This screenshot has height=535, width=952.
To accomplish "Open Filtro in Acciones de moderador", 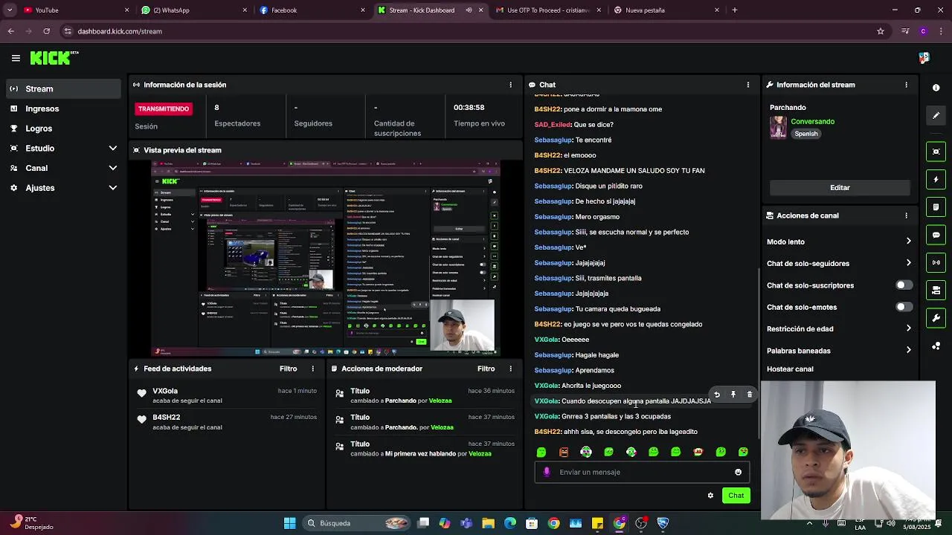I will [x=486, y=369].
